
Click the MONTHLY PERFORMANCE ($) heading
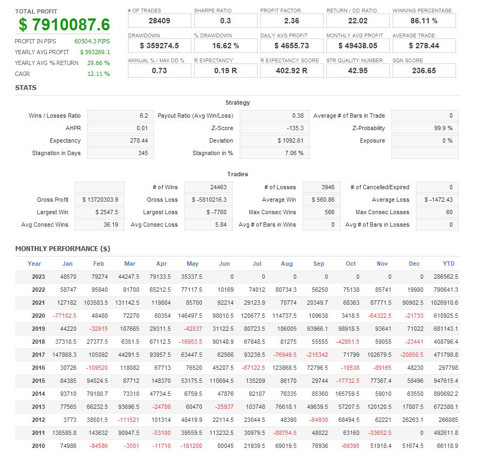62,249
